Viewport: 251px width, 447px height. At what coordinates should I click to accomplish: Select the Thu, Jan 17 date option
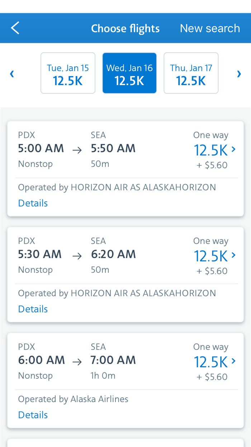click(x=191, y=73)
